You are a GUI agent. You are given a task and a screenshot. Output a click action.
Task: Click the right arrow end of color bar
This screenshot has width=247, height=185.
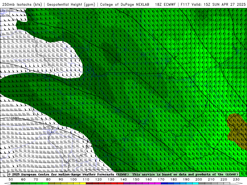[240, 183]
